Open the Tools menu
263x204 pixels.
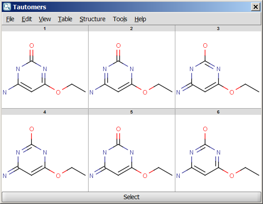click(x=120, y=19)
